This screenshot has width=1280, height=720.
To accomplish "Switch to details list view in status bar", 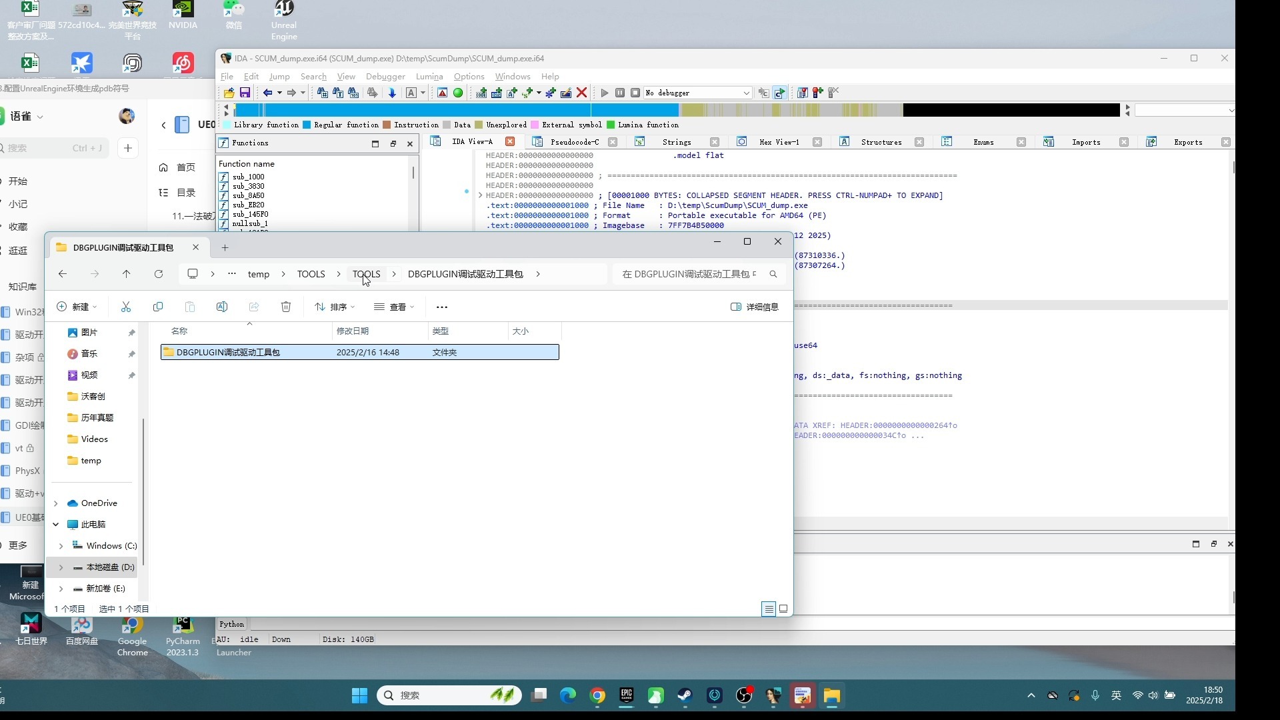I will point(769,609).
